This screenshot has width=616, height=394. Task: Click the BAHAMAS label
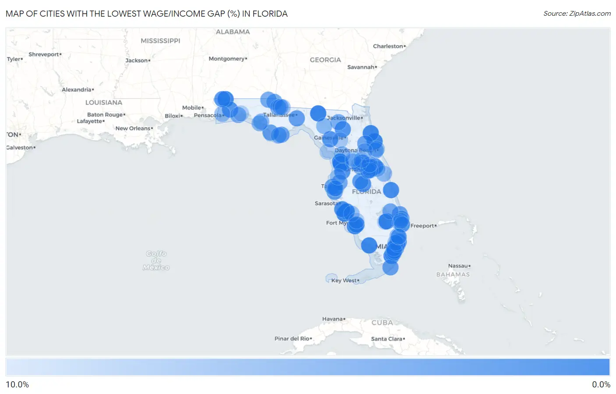tap(453, 274)
